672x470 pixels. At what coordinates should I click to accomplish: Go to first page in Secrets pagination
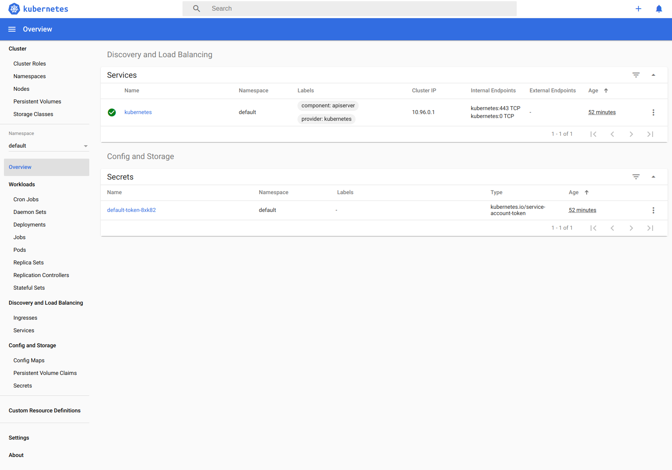[x=593, y=228]
